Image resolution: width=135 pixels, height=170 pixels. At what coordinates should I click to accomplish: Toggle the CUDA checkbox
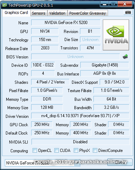point(56,151)
